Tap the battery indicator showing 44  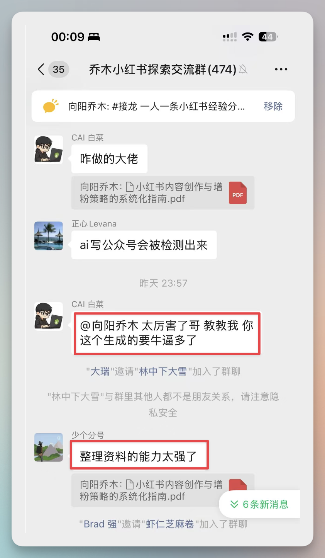268,37
